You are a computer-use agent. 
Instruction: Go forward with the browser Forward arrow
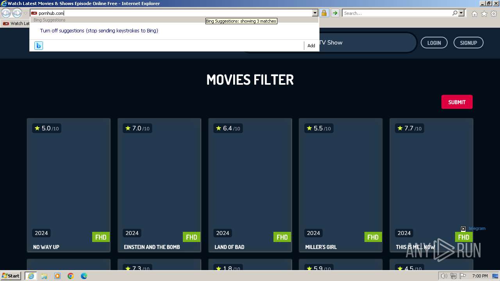pos(17,13)
